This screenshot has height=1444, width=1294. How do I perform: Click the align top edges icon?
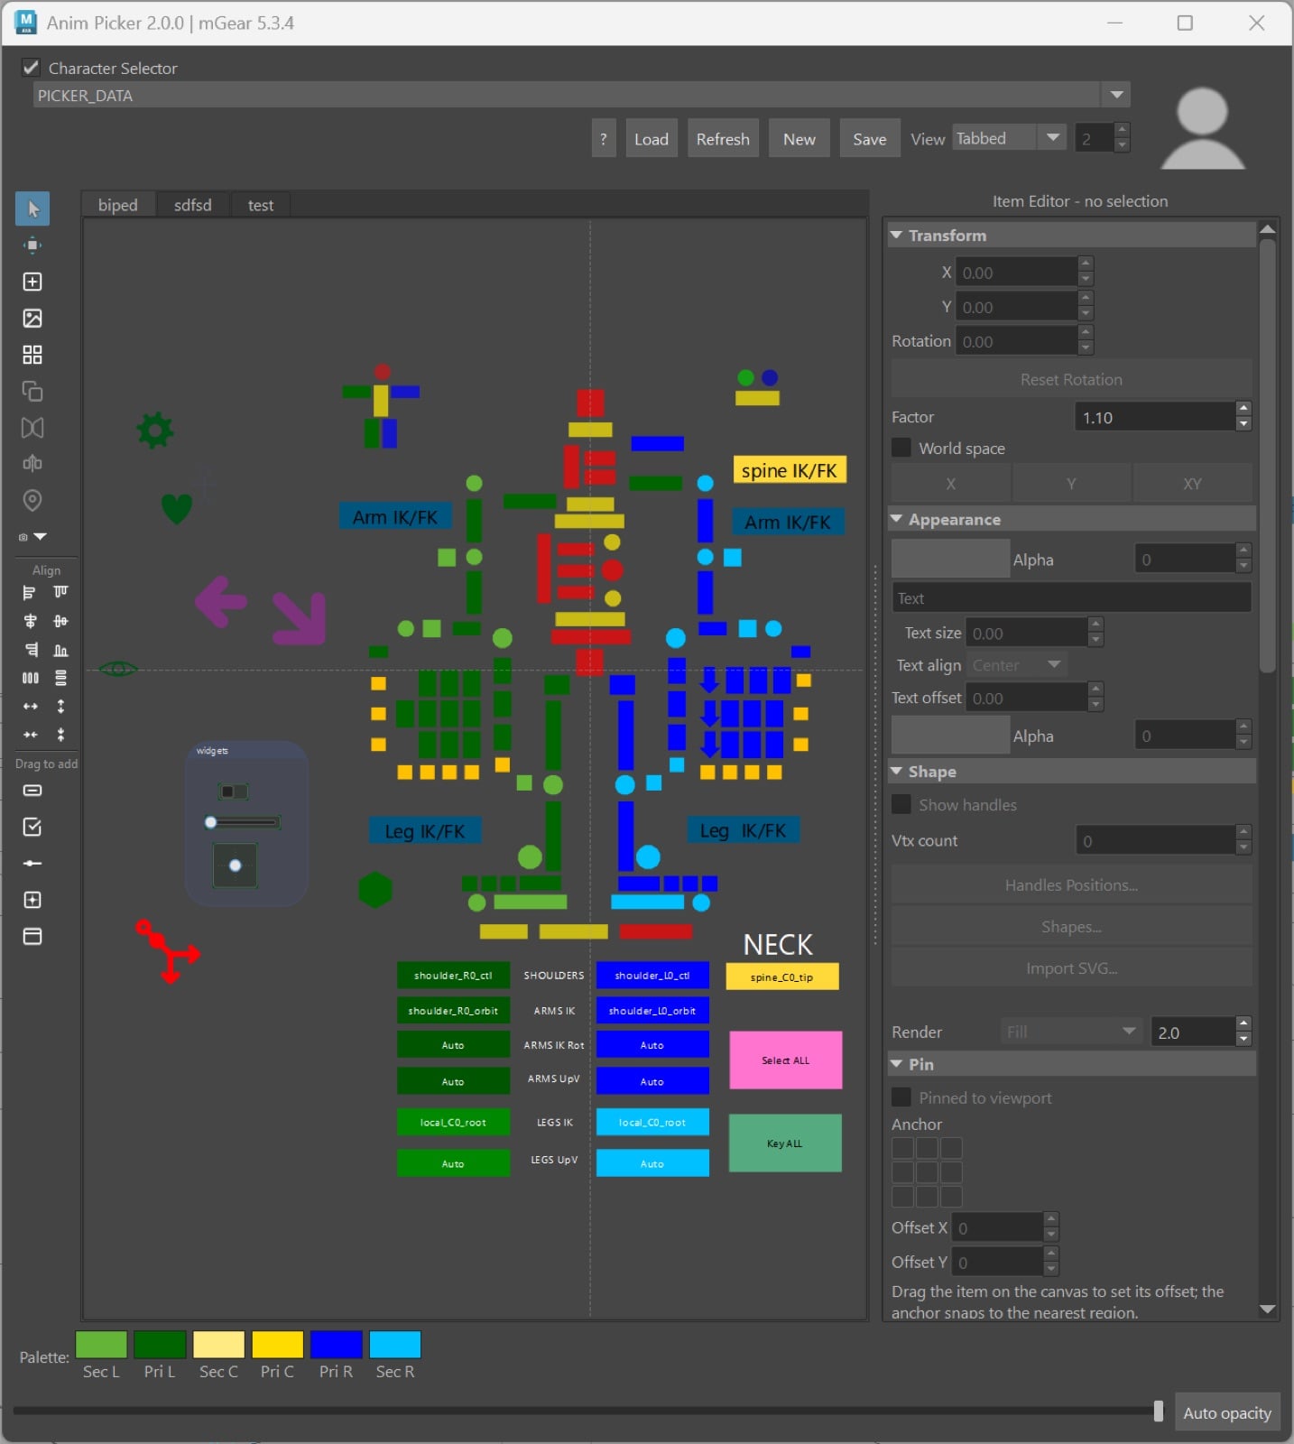[60, 592]
